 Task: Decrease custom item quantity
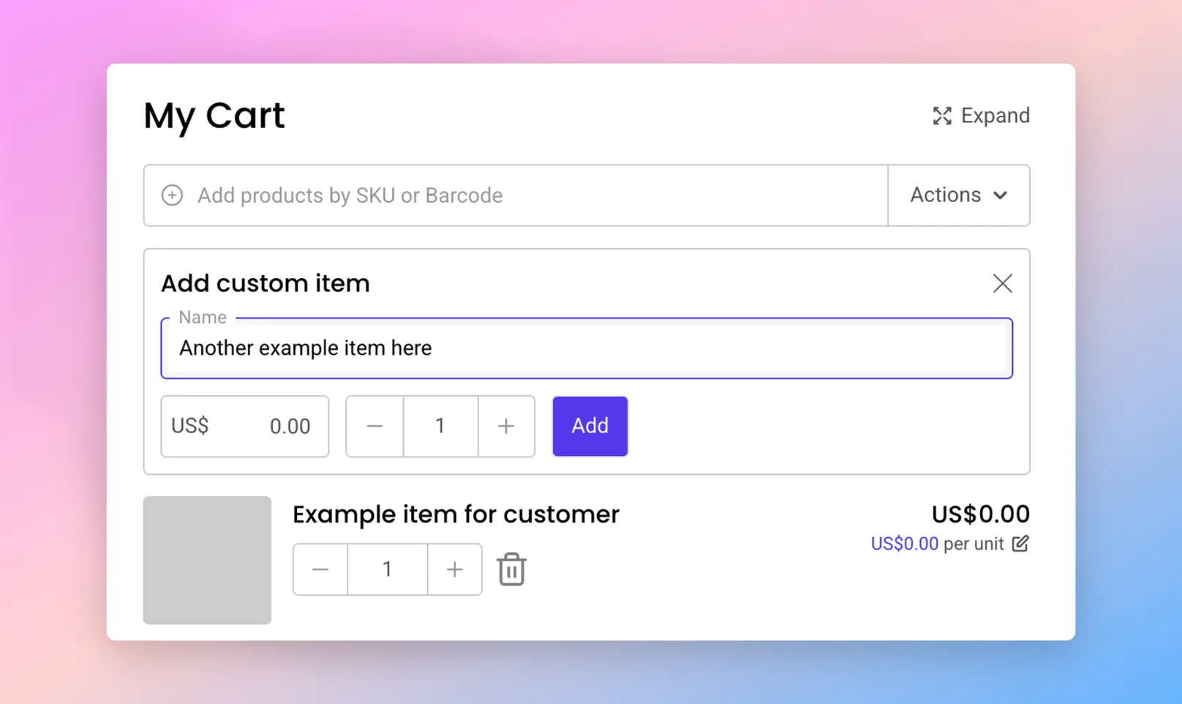coord(374,427)
